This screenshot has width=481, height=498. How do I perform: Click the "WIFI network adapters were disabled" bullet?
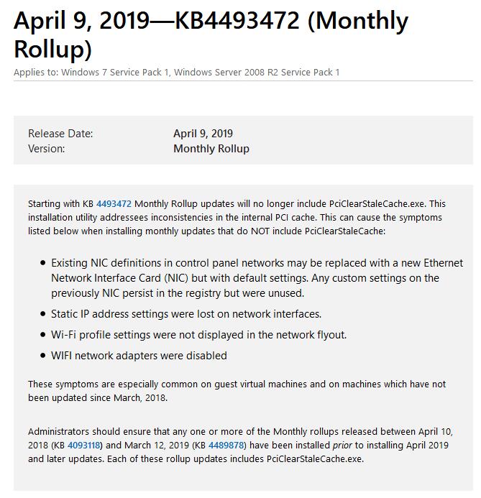[x=139, y=356]
